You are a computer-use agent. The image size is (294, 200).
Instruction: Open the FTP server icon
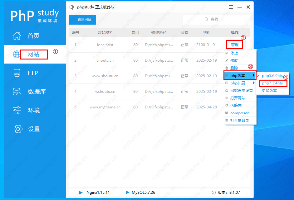pyautogui.click(x=17, y=73)
